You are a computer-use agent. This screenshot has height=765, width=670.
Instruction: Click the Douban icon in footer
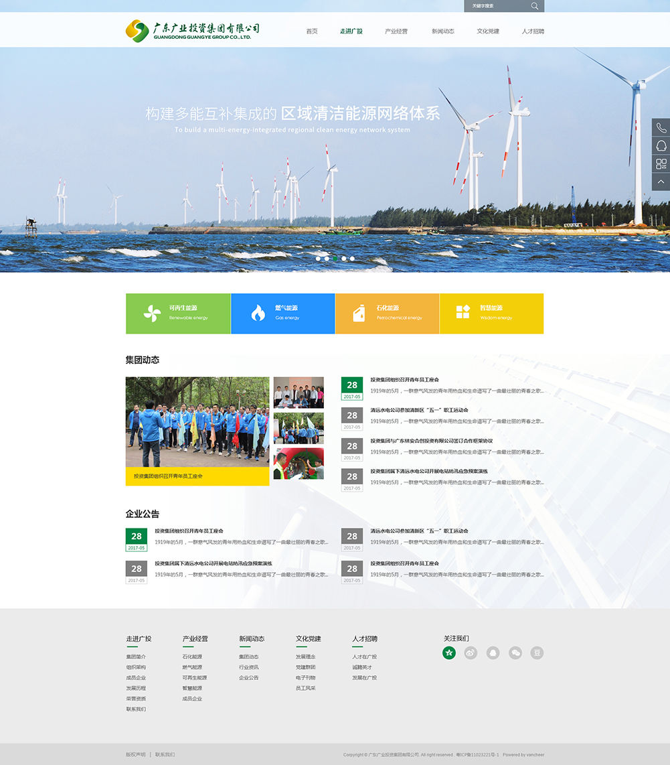[x=537, y=653]
